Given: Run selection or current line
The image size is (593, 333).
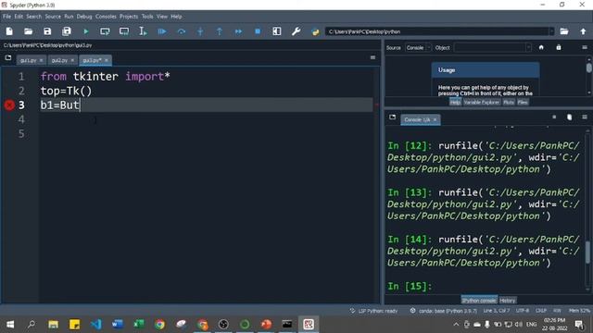Looking at the screenshot, I should tap(143, 31).
